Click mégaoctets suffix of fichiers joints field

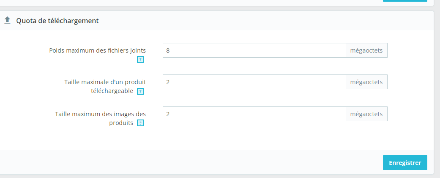coord(366,50)
